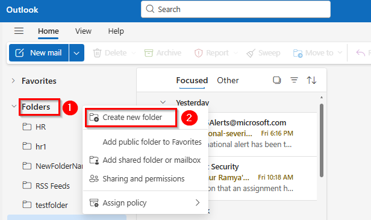Select the hr1 folder name
371x220 pixels.
(41, 146)
